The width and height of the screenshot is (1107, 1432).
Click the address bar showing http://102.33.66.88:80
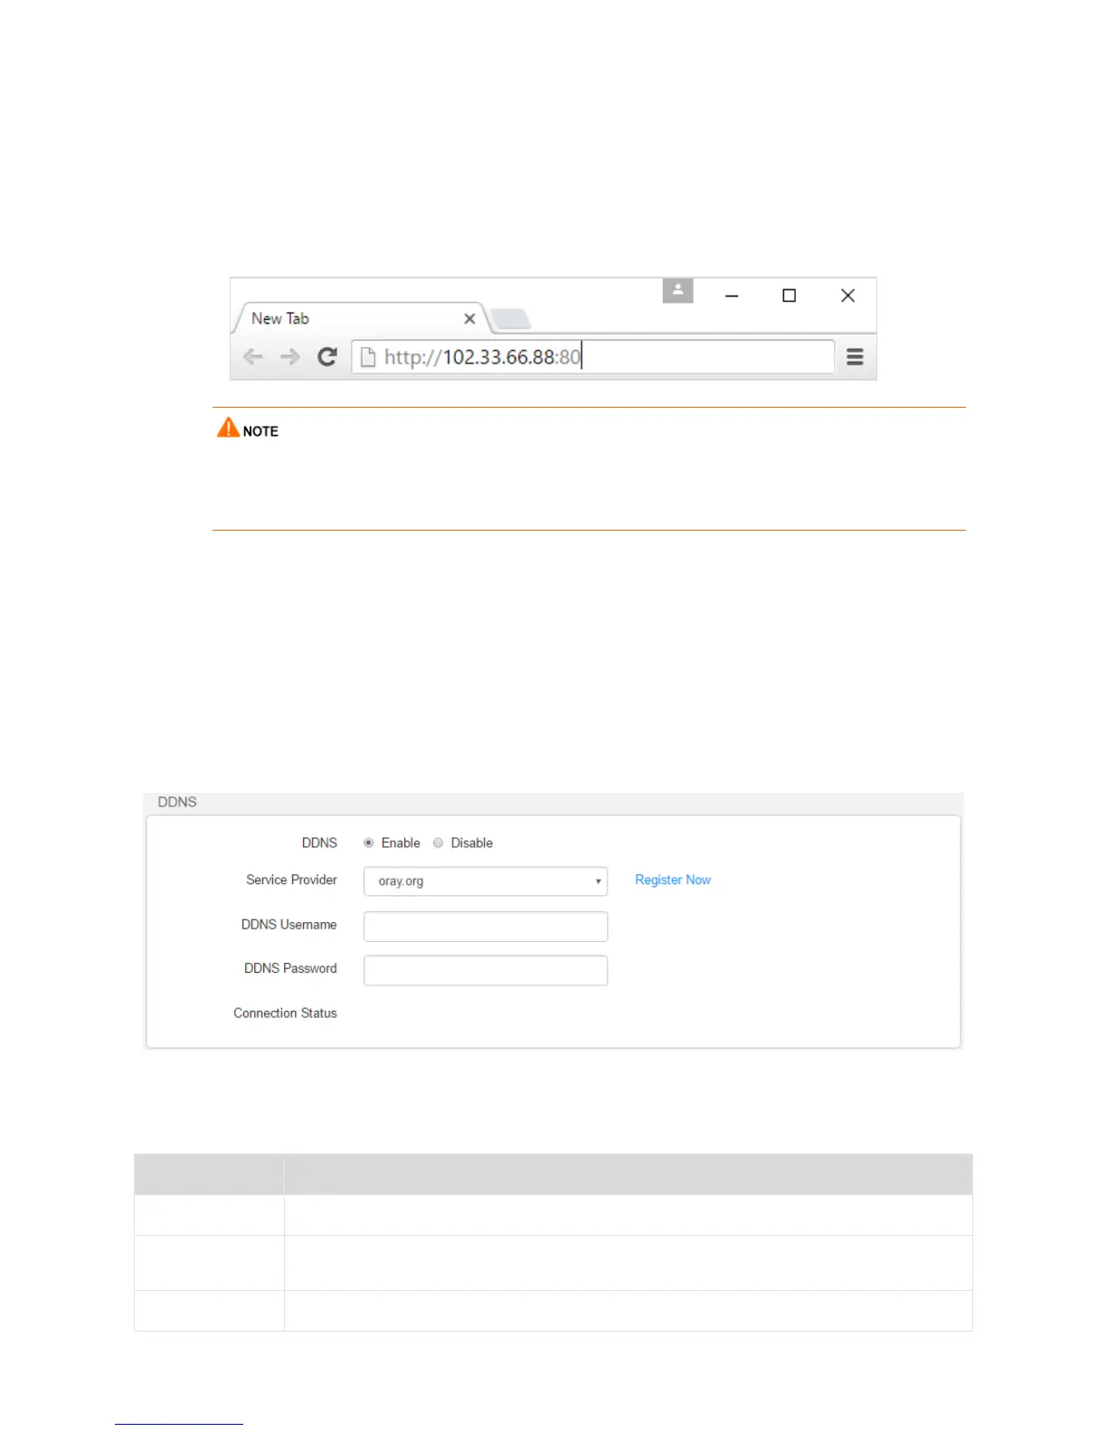[592, 357]
